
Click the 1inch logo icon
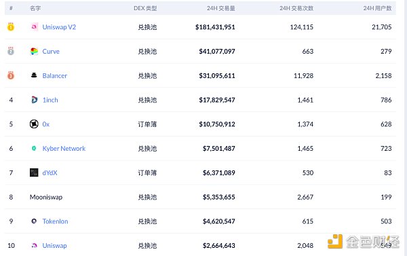pyautogui.click(x=34, y=100)
